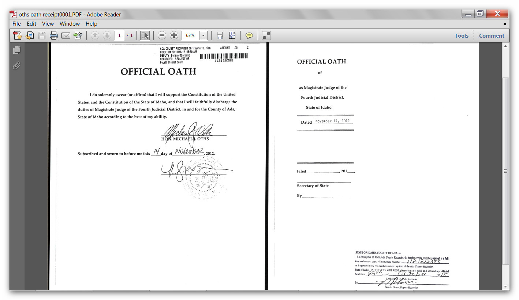Toggle fit one full page view
The image size is (519, 300).
pyautogui.click(x=232, y=35)
